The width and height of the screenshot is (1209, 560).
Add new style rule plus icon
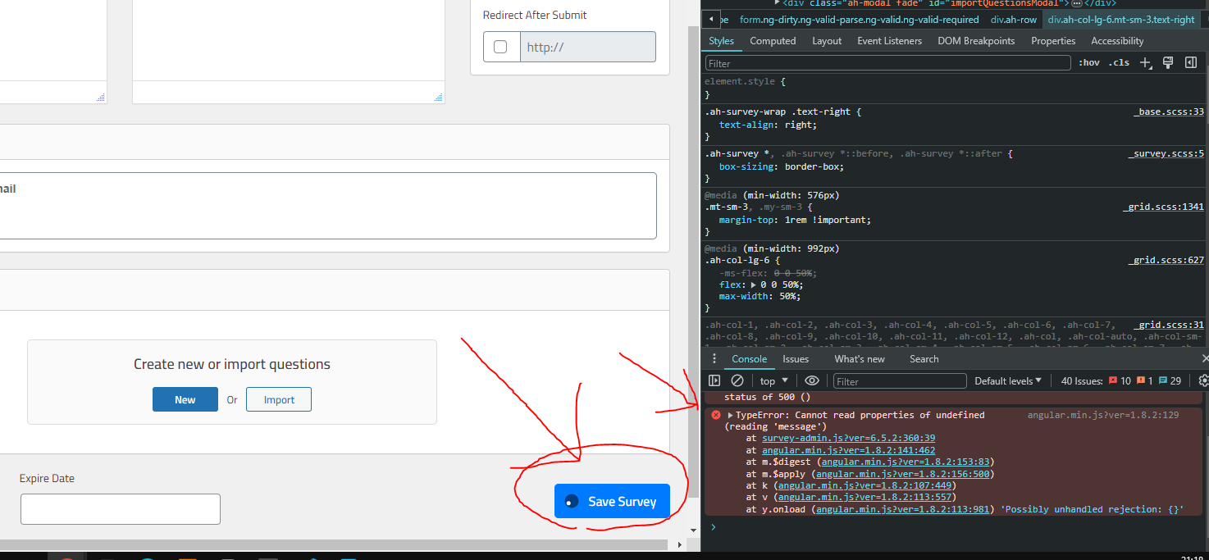point(1146,63)
